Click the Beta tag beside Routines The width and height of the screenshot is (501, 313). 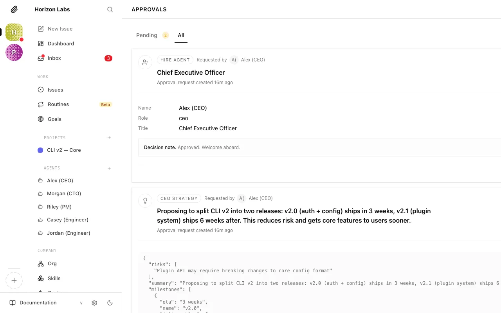106,104
